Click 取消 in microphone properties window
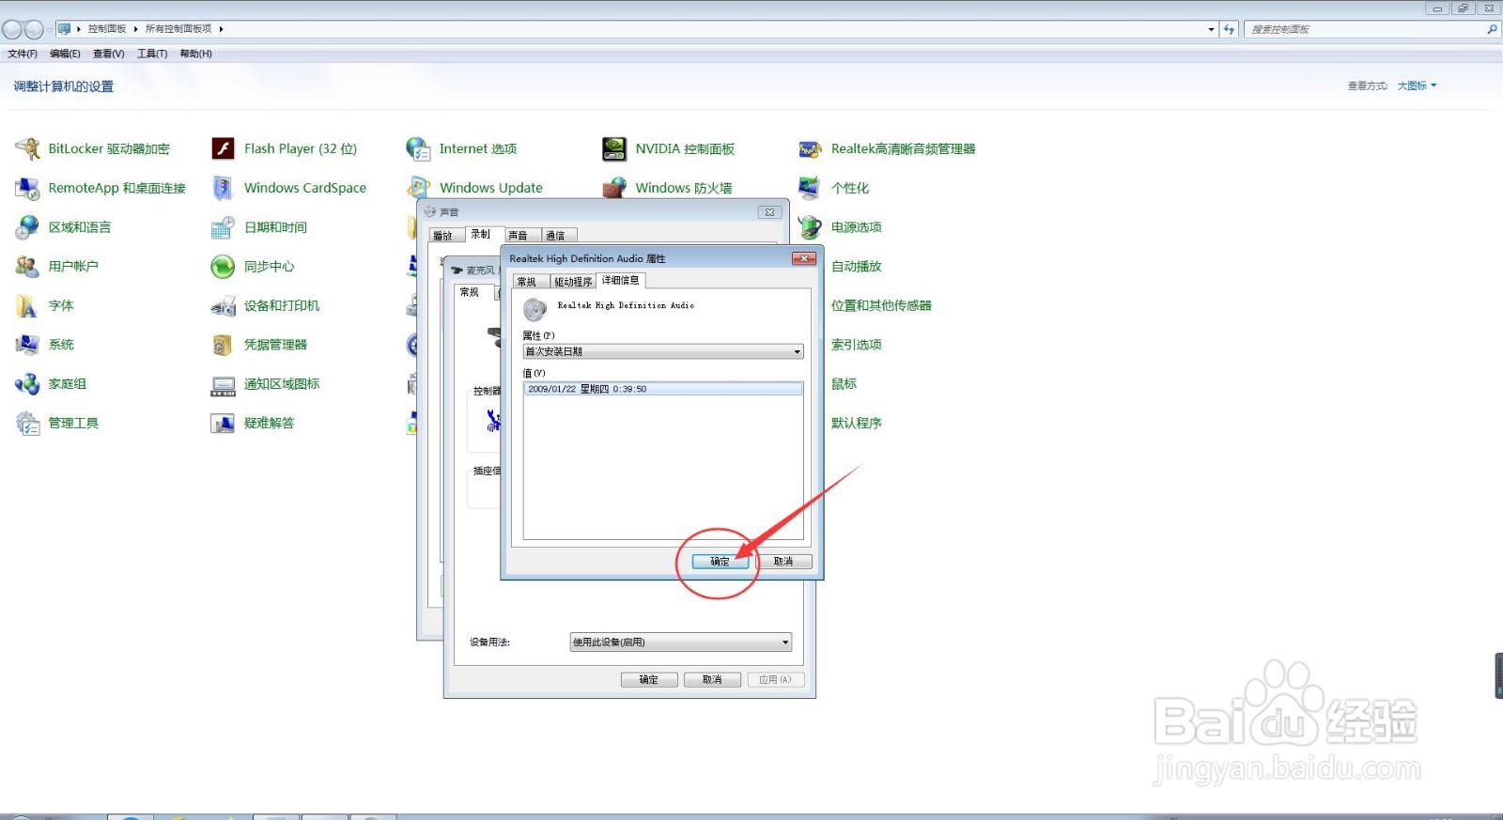This screenshot has width=1503, height=820. [x=713, y=680]
